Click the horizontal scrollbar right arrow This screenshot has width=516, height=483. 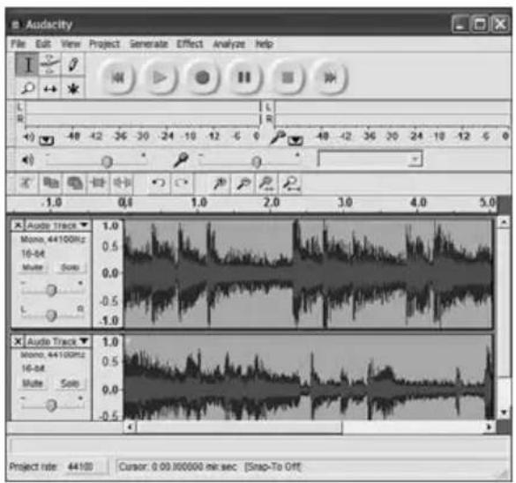click(489, 427)
